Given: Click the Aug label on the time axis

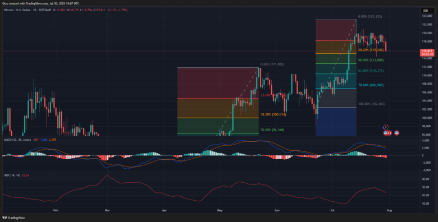Looking at the screenshot, I should pos(389,211).
